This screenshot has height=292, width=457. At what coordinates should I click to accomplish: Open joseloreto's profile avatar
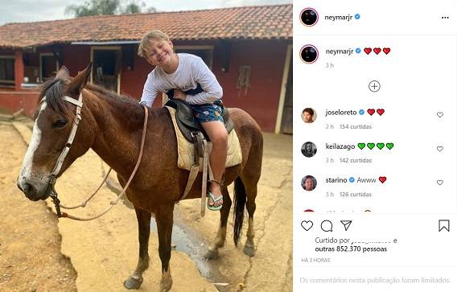click(x=309, y=115)
